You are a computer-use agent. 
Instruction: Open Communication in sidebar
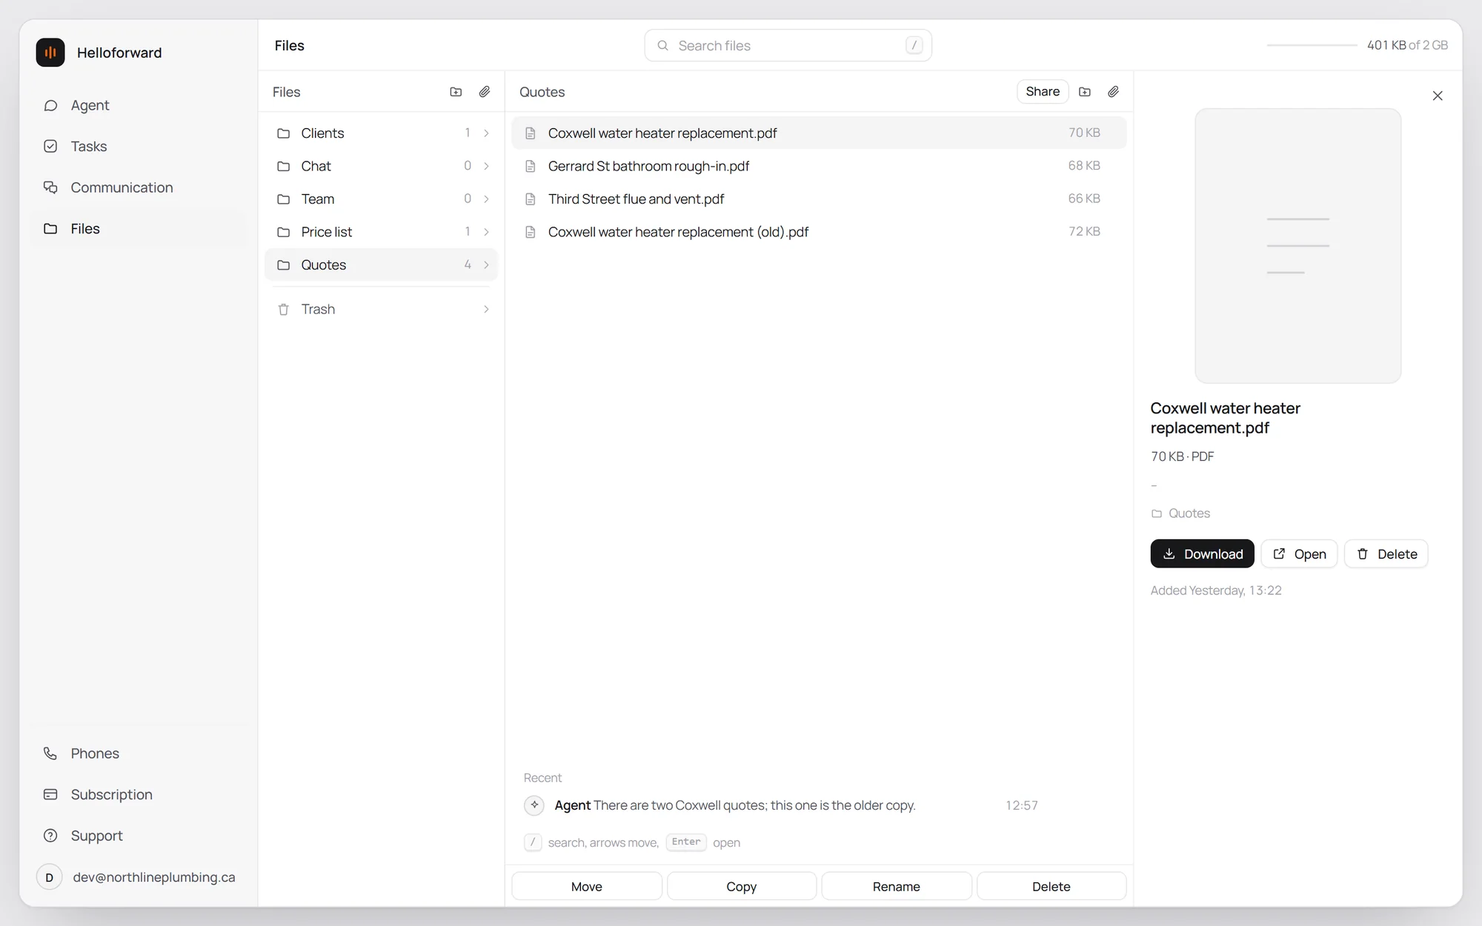pyautogui.click(x=139, y=187)
